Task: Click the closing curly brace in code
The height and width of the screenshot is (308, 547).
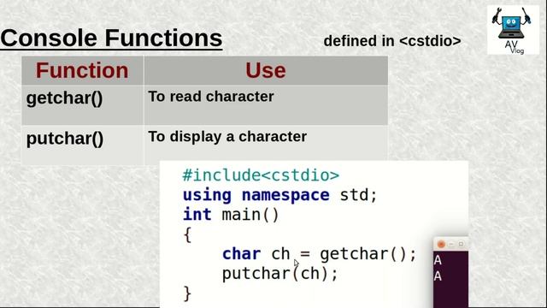Action: click(x=187, y=293)
